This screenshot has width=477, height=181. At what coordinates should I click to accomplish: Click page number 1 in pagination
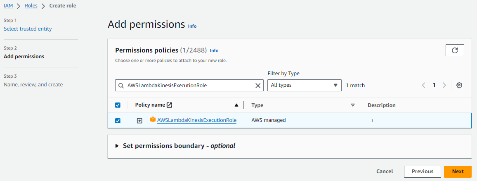pyautogui.click(x=434, y=85)
